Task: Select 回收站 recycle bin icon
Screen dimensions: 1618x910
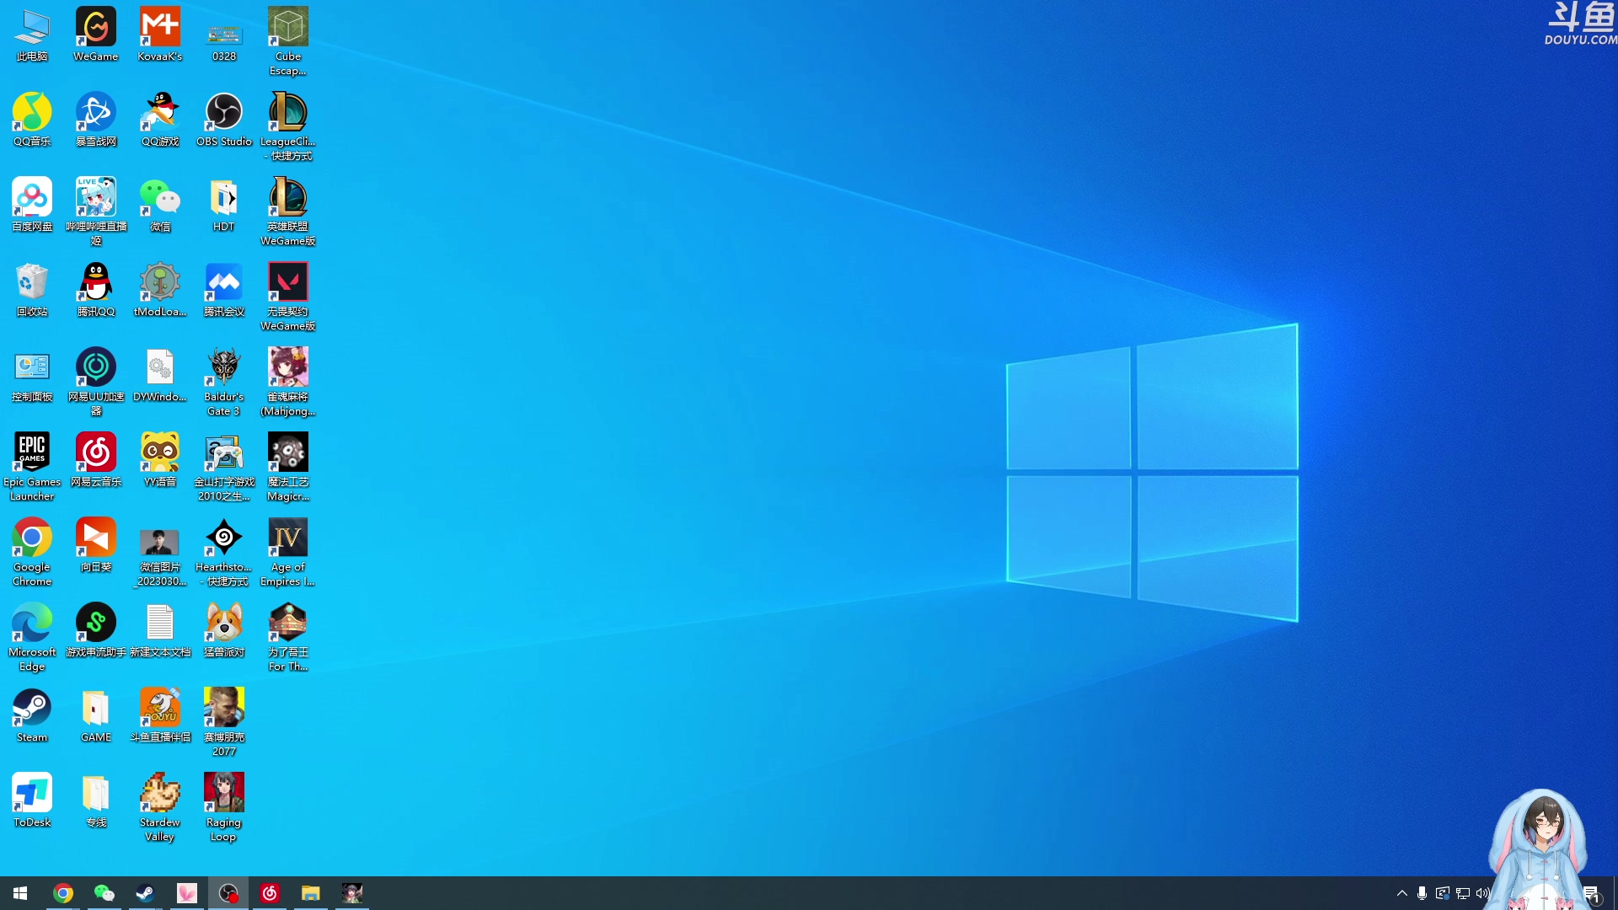Action: coord(32,290)
